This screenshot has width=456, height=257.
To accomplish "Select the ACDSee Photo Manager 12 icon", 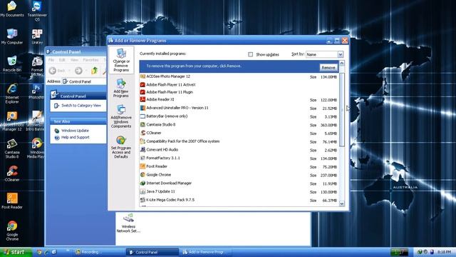I will coord(142,76).
